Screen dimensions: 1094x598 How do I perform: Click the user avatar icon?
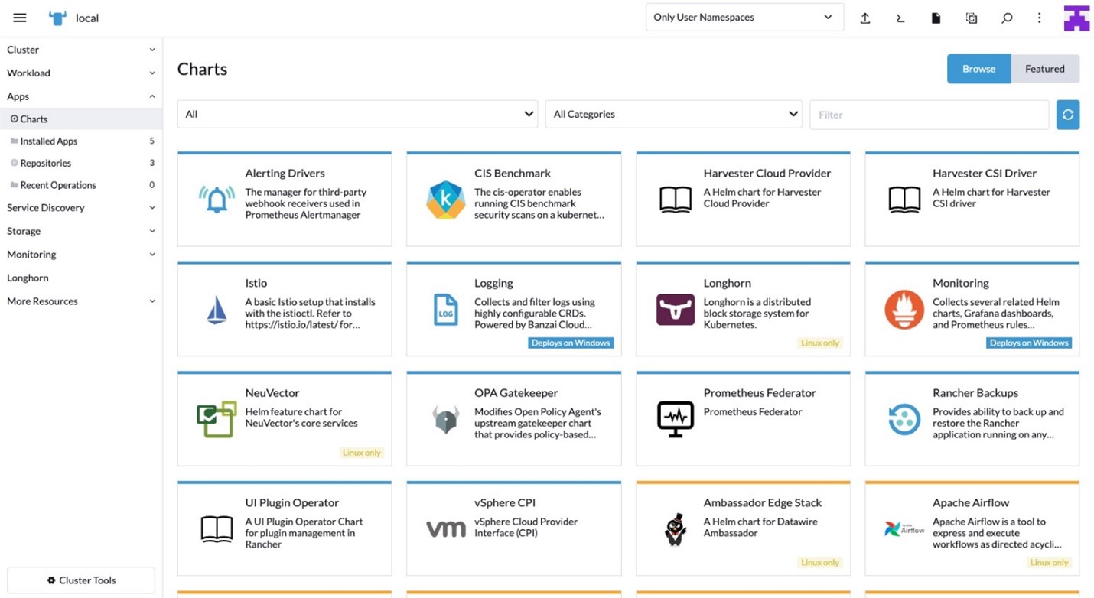coord(1076,18)
